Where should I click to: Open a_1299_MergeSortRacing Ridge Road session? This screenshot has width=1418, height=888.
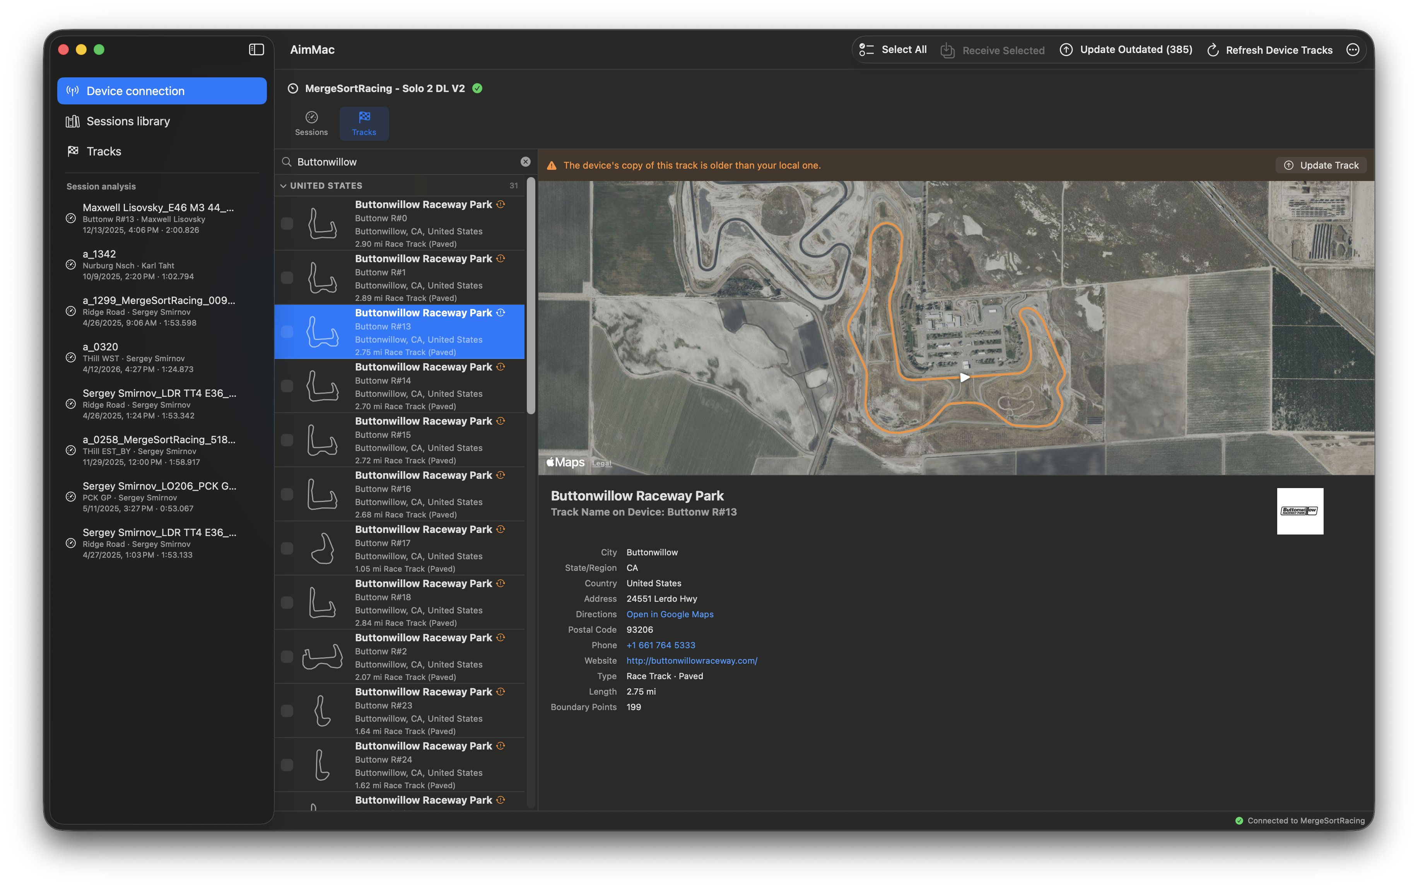click(x=162, y=311)
